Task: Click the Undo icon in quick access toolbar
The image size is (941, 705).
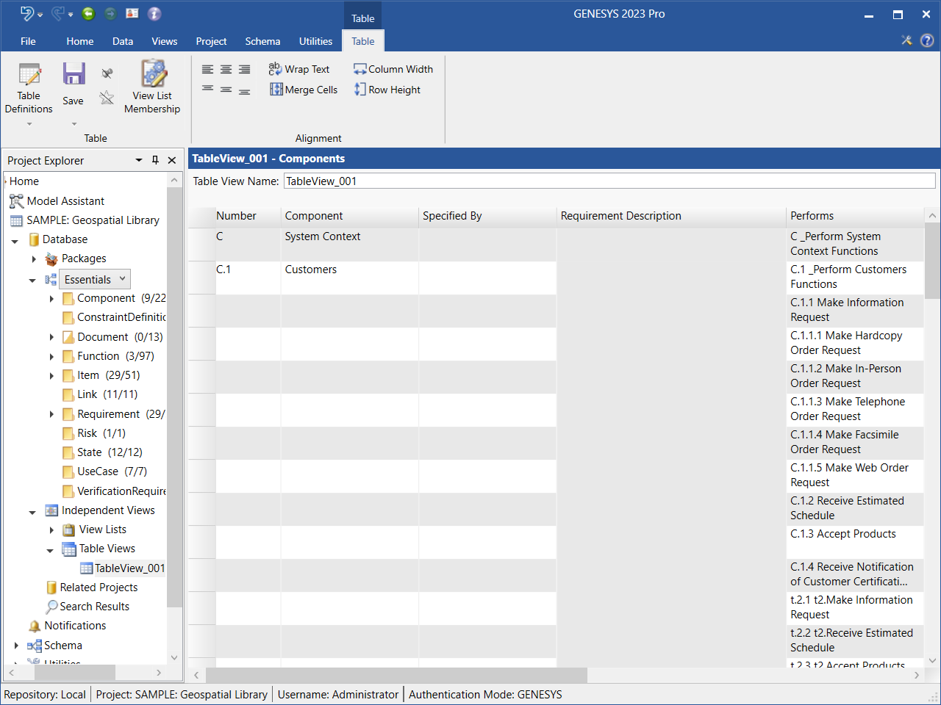Action: coord(26,13)
